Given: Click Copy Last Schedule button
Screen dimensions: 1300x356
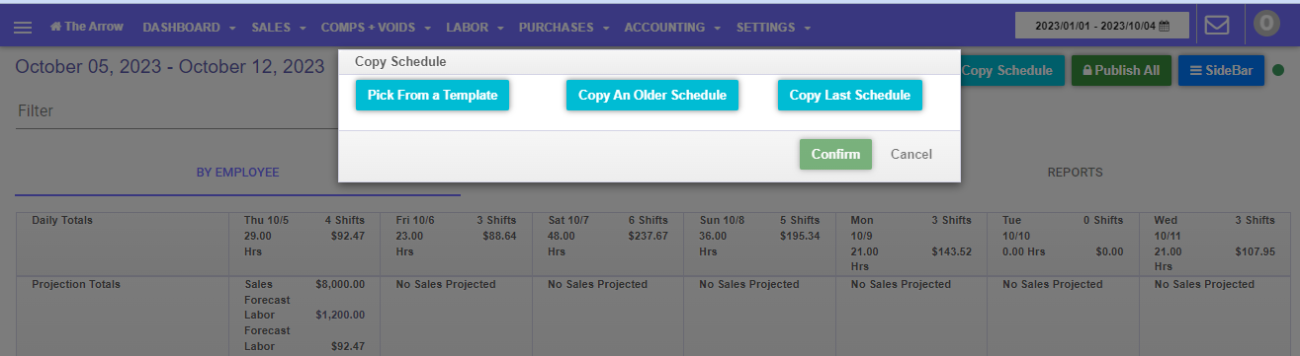Looking at the screenshot, I should (850, 96).
